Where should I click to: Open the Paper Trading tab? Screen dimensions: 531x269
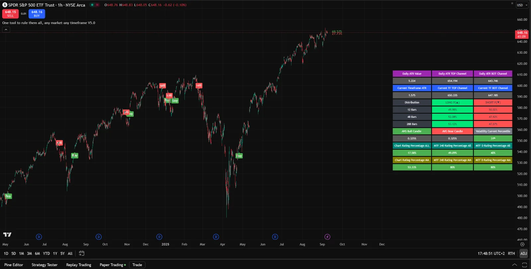point(113,265)
